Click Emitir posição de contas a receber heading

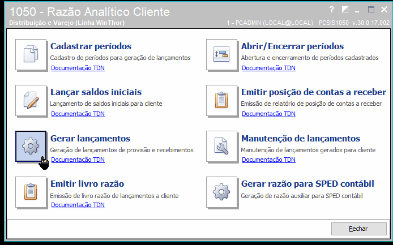pyautogui.click(x=314, y=92)
